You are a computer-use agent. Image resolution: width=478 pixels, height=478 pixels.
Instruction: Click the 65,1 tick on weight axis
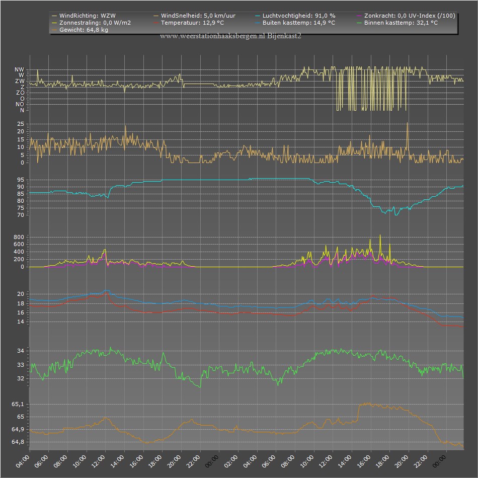18,404
